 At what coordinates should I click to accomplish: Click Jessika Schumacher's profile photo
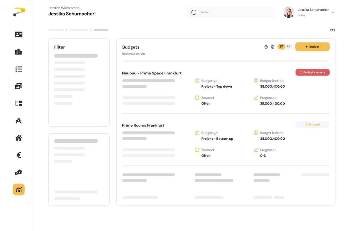click(x=289, y=12)
